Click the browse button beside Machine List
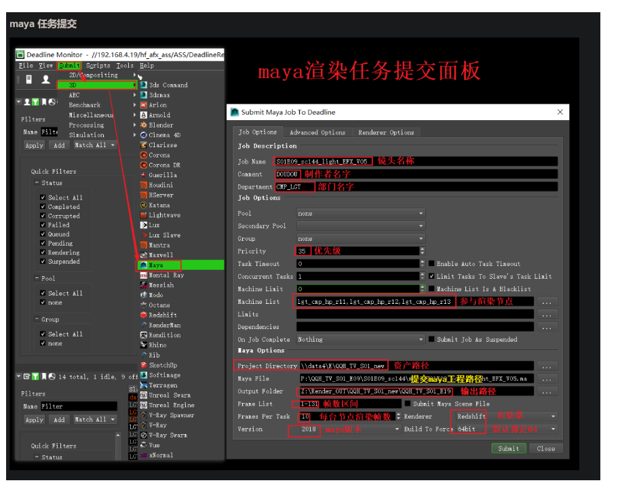The image size is (618, 485). coord(546,302)
